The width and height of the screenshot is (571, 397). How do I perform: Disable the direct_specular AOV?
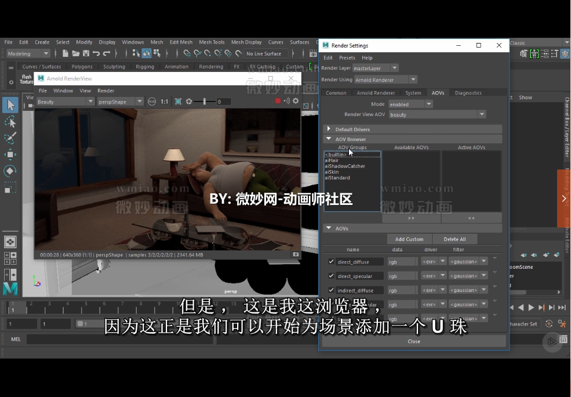330,276
